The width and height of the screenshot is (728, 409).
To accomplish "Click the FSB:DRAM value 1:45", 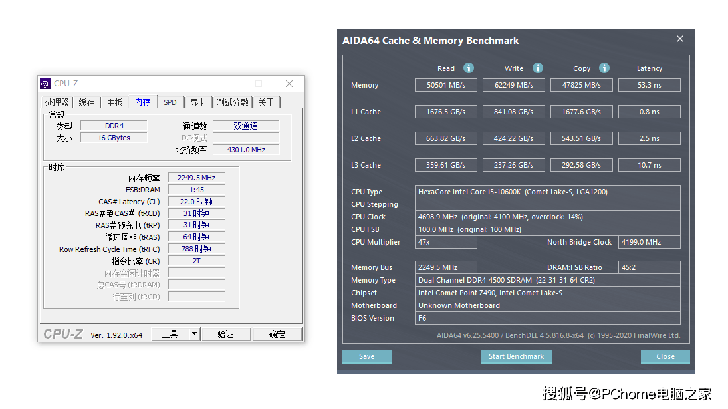I will coord(196,190).
